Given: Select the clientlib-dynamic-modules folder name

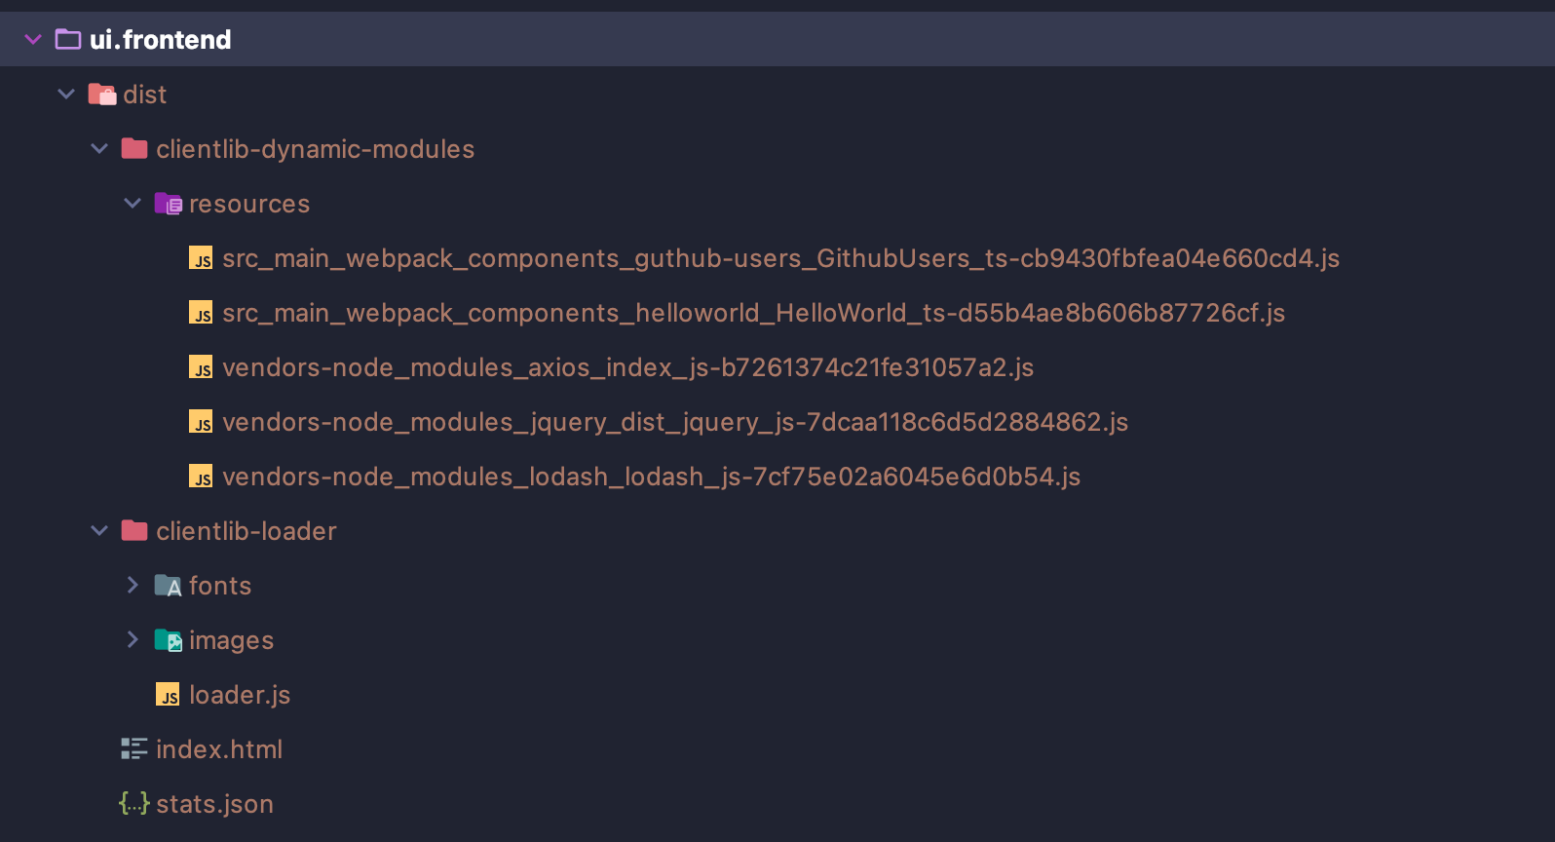Looking at the screenshot, I should [316, 149].
